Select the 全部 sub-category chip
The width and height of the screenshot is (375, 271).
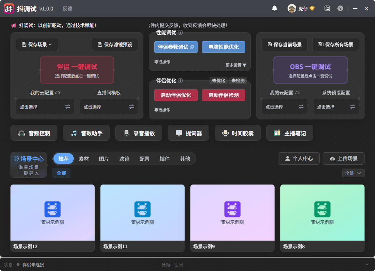(x=61, y=173)
